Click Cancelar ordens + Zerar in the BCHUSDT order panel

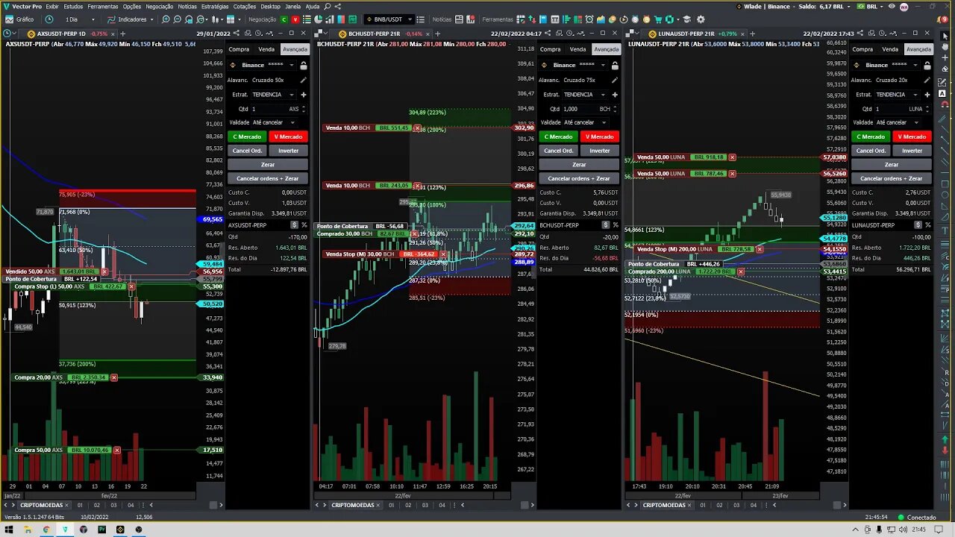point(579,178)
